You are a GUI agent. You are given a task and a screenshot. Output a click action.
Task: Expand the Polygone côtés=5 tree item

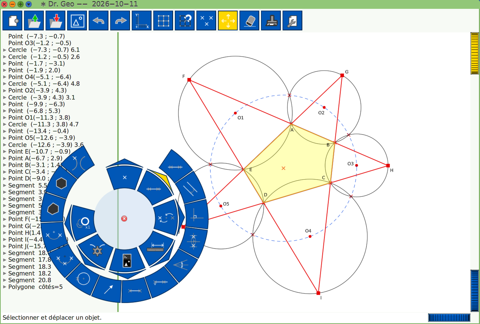pyautogui.click(x=5, y=287)
